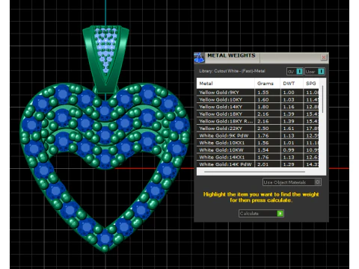Toggle Use Object Materials option
This screenshot has width=359, height=269.
point(292,182)
